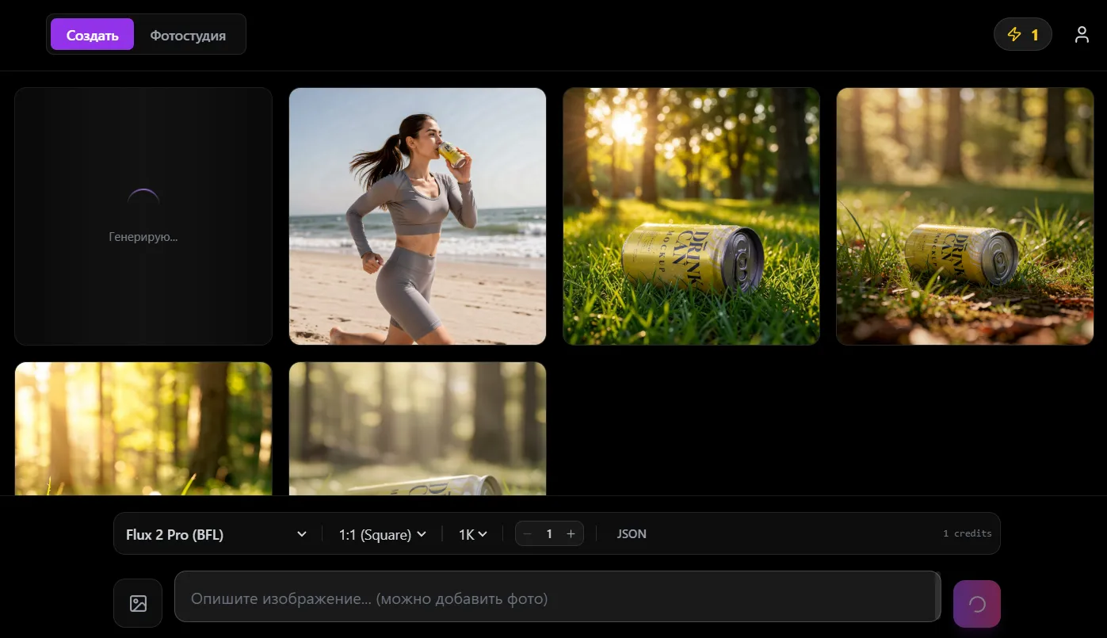Viewport: 1107px width, 638px height.
Task: Click the image count value field
Action: click(549, 534)
